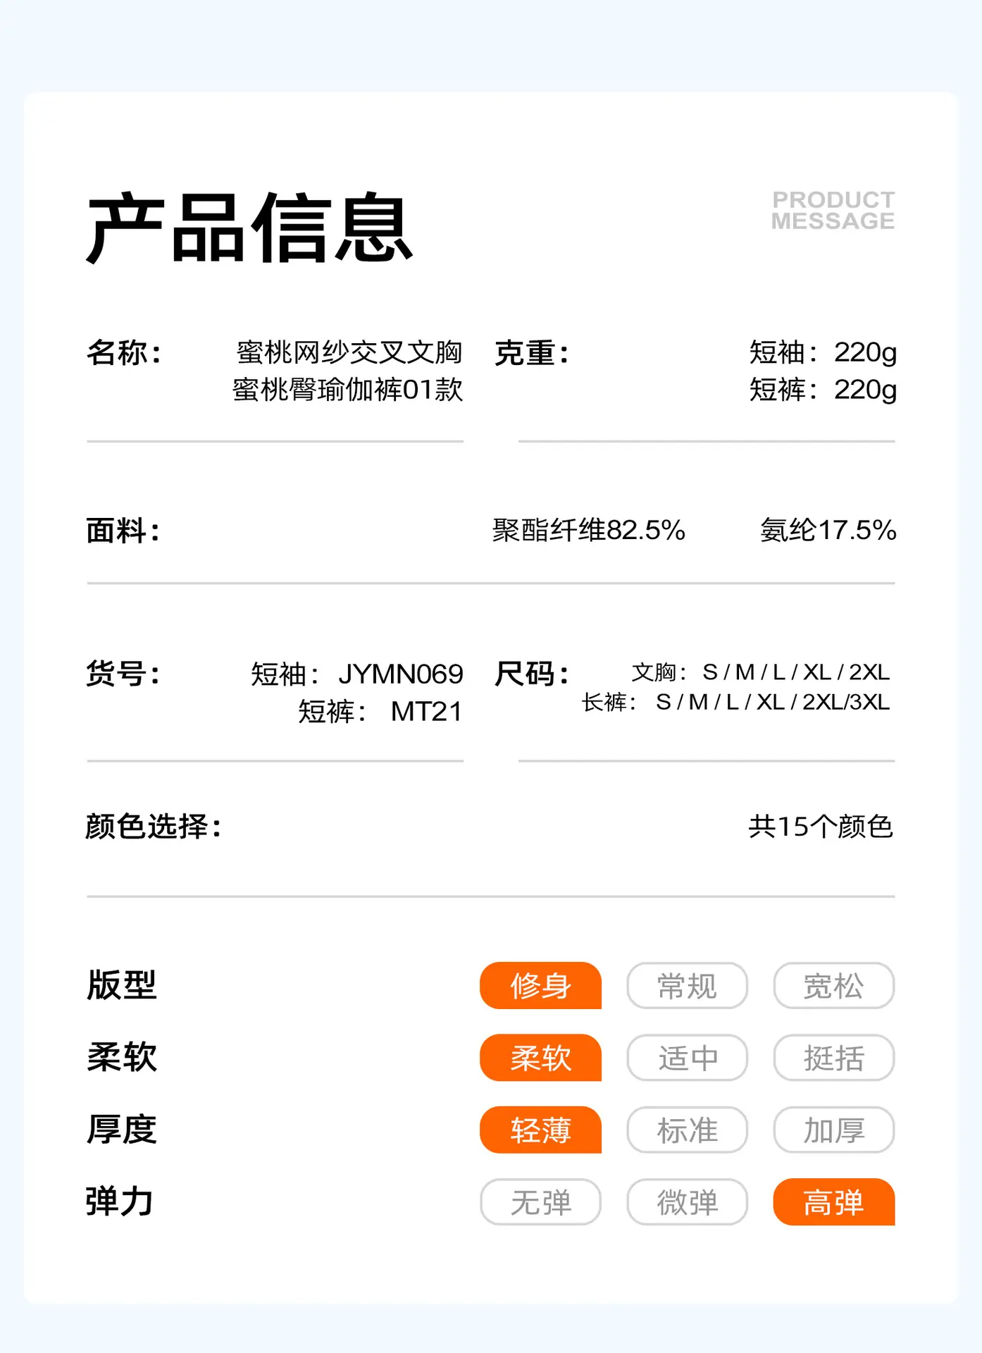Click the 共15个颜色 color count text

(x=821, y=826)
